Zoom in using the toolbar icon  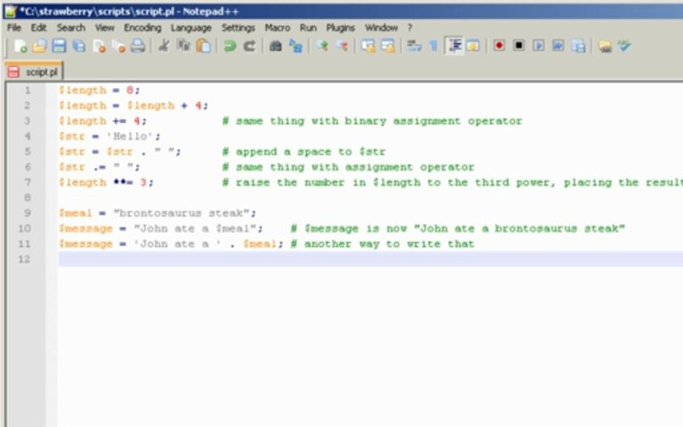[322, 46]
